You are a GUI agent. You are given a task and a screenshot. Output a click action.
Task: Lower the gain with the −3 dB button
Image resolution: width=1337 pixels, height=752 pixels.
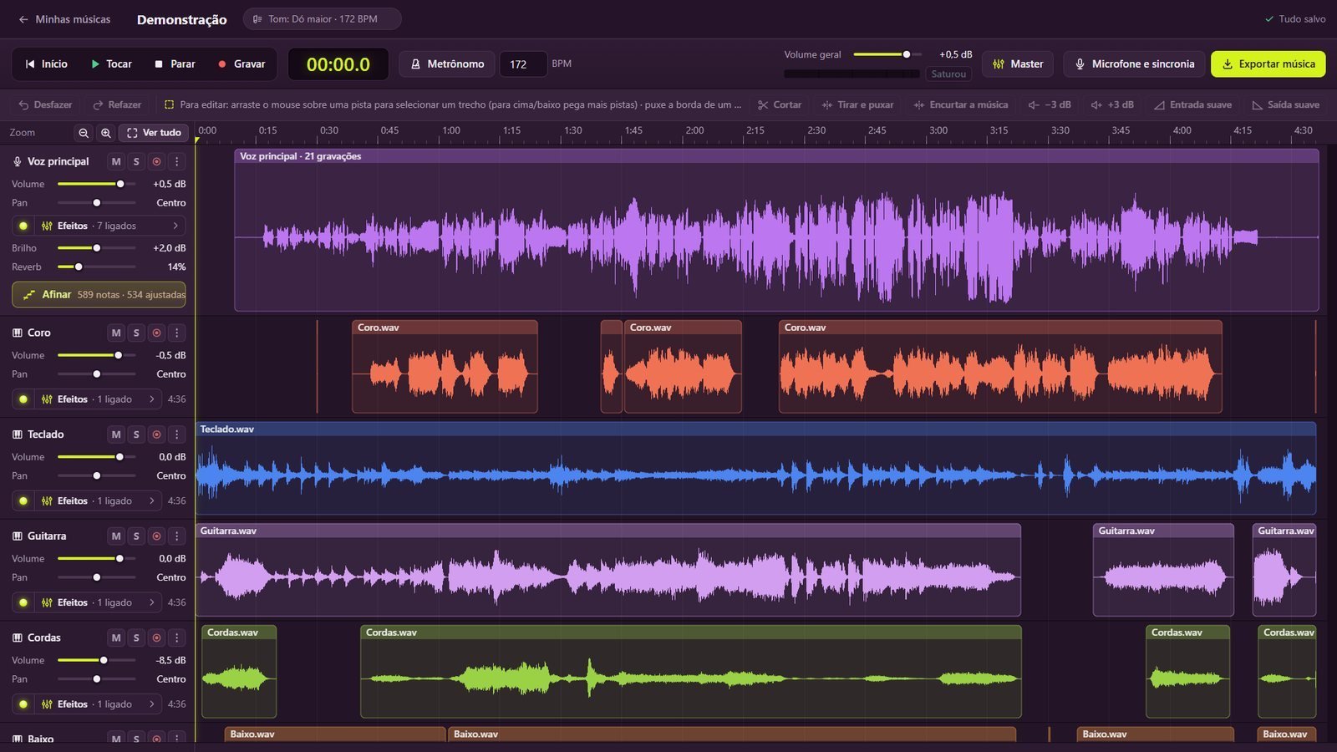coord(1050,105)
